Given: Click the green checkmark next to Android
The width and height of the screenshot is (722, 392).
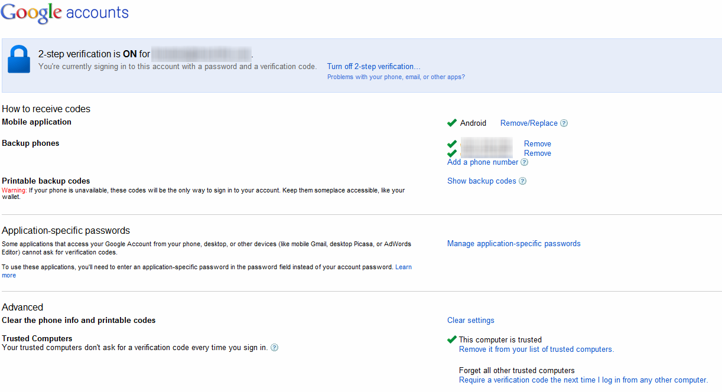Looking at the screenshot, I should (x=452, y=123).
